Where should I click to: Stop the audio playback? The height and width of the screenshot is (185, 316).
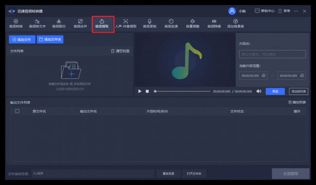pos(147,92)
